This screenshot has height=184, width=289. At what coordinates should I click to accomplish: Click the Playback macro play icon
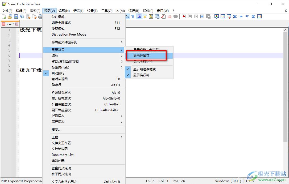196,16
